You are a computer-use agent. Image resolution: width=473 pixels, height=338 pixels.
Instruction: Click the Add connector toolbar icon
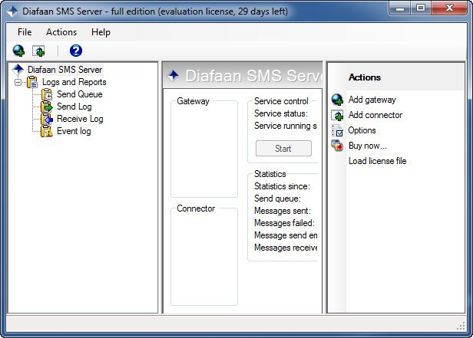tap(38, 51)
